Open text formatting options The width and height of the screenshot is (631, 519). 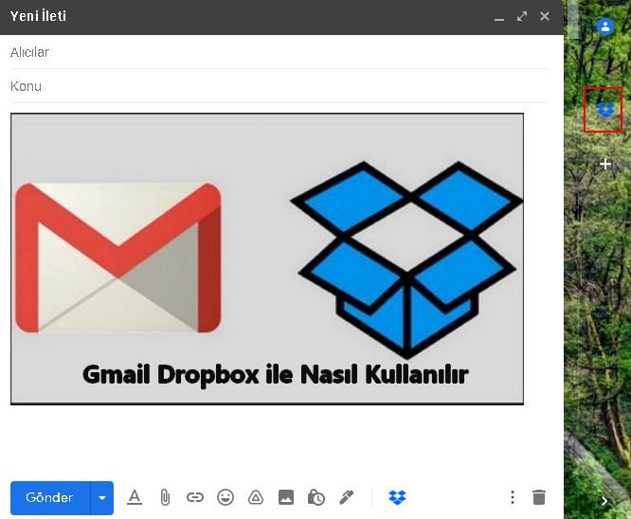point(135,497)
